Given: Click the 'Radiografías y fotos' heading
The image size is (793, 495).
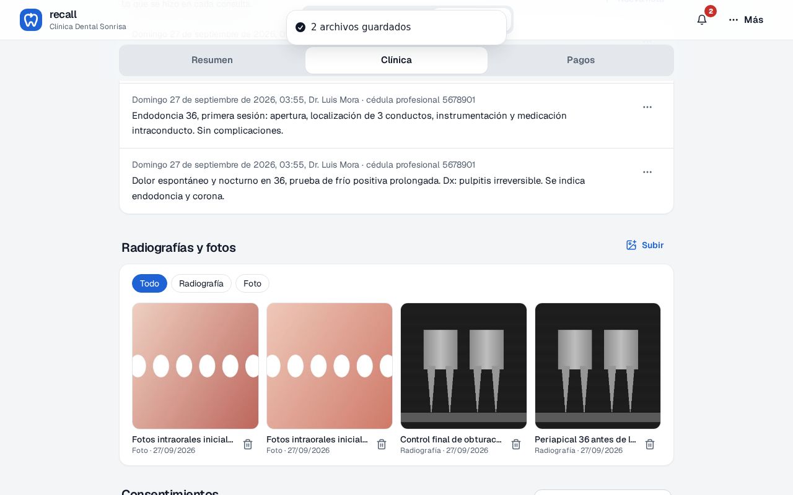Looking at the screenshot, I should click(x=178, y=247).
